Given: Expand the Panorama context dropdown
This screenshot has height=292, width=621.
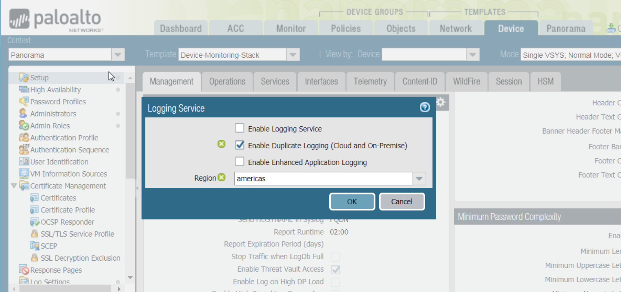Looking at the screenshot, I should pyautogui.click(x=117, y=55).
